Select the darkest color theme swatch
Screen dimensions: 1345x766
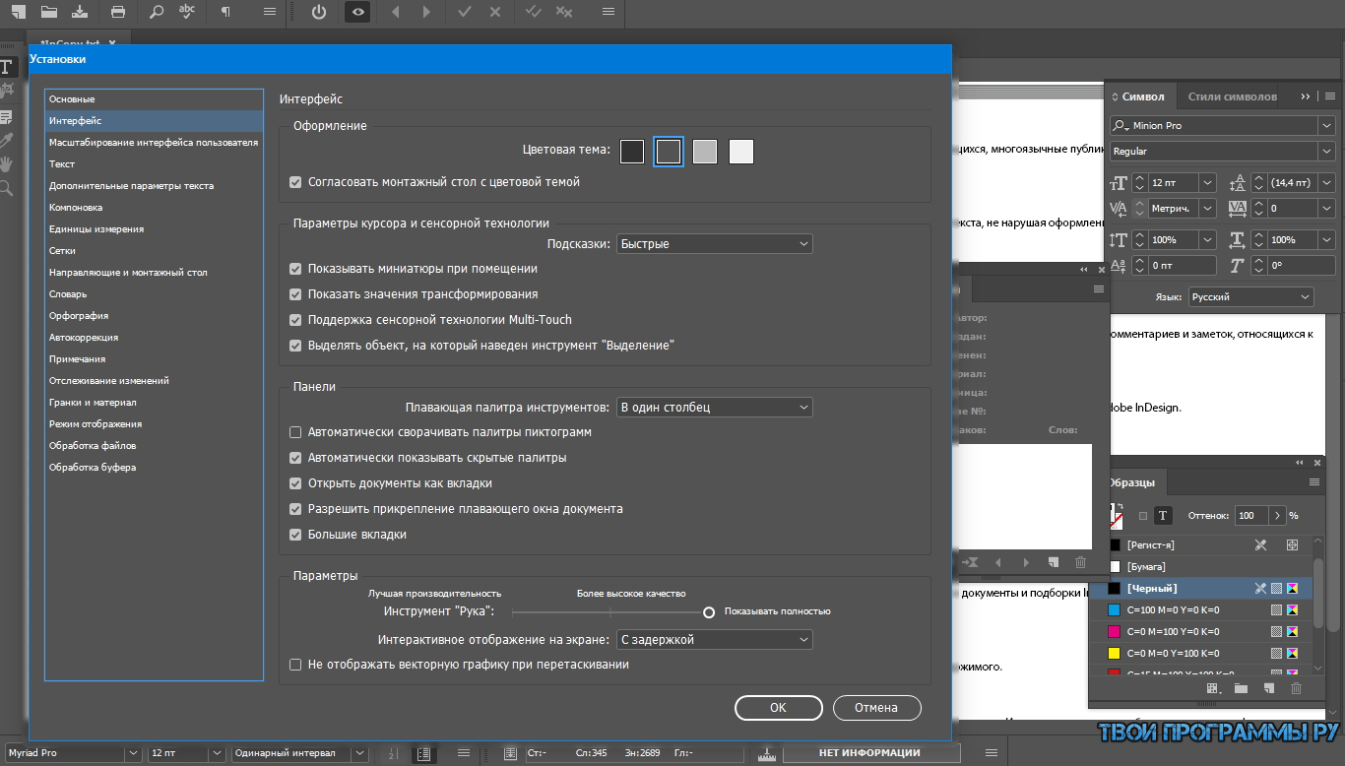[632, 151]
